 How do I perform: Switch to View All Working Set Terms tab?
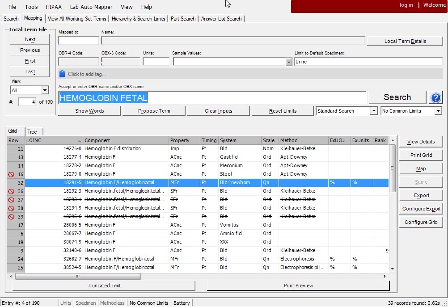[77, 19]
